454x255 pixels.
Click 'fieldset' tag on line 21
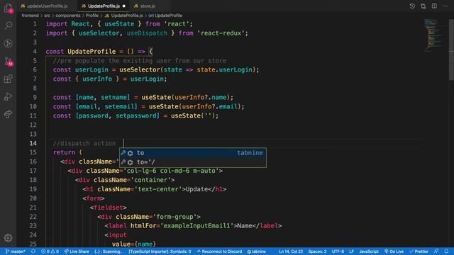(108, 208)
